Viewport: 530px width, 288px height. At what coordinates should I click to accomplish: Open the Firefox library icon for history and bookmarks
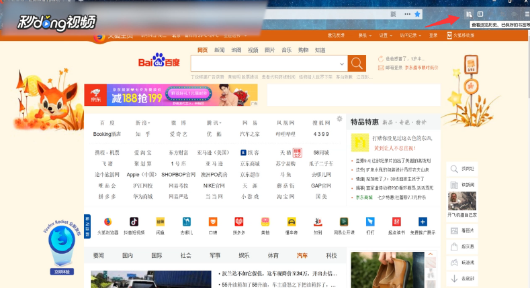tap(468, 14)
